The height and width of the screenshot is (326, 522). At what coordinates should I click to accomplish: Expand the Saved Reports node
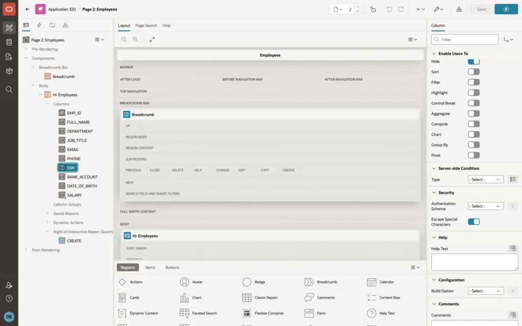(47, 213)
